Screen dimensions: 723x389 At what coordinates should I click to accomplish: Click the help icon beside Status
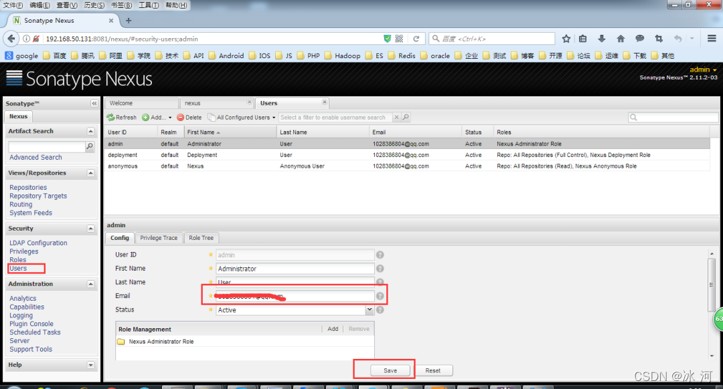click(380, 310)
